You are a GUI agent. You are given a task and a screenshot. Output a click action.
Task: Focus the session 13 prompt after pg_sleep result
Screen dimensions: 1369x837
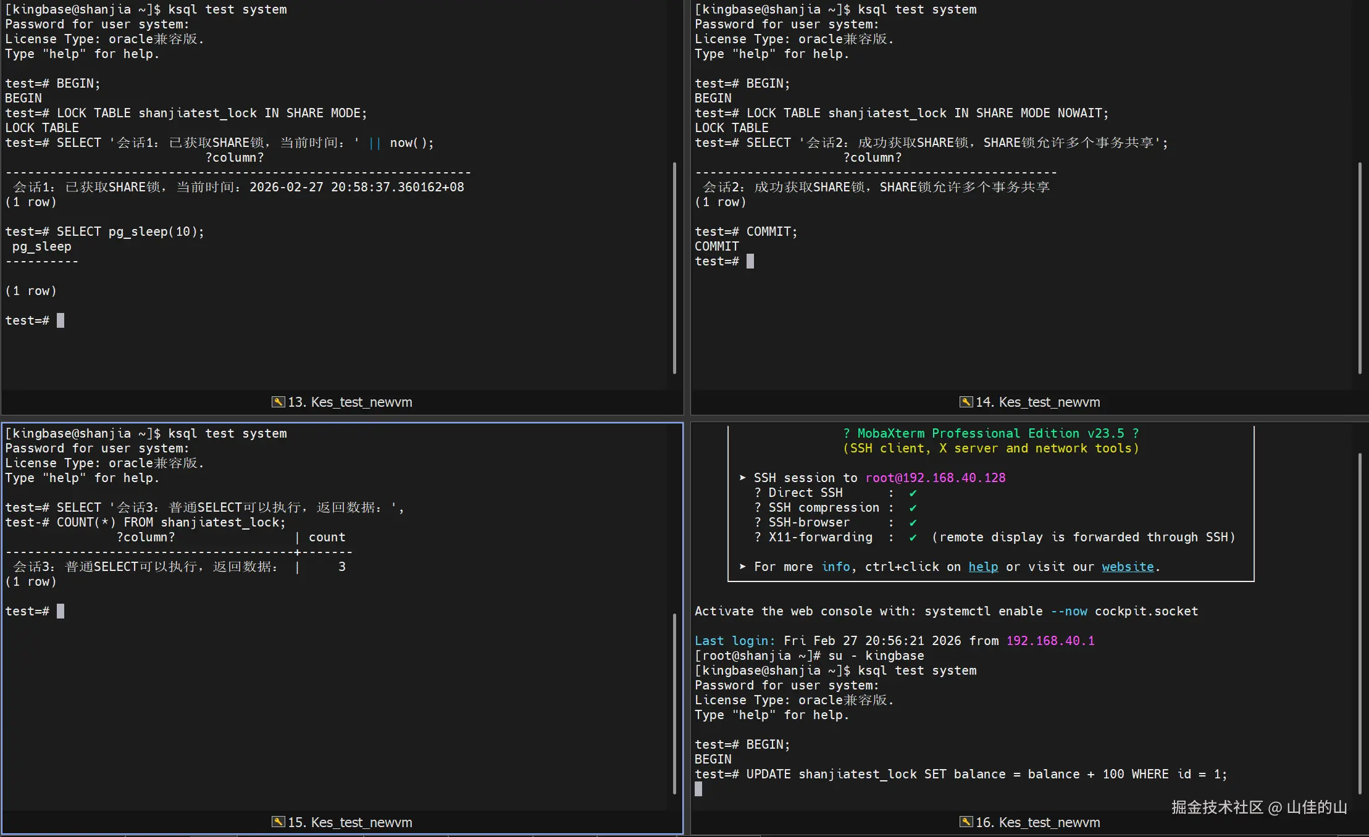click(x=61, y=320)
